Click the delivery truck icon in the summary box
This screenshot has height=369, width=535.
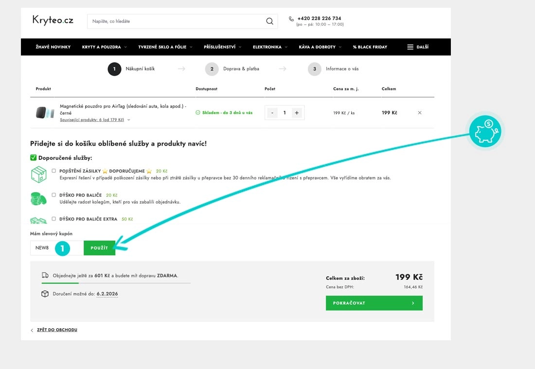tap(45, 274)
